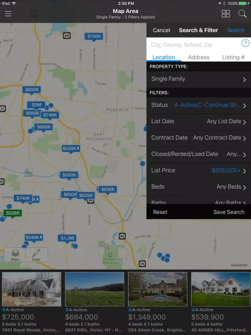The image size is (251, 335).
Task: Reset all search filters
Action: [160, 212]
